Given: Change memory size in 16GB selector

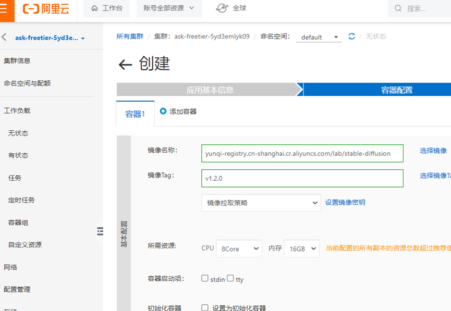Looking at the screenshot, I should [x=301, y=248].
